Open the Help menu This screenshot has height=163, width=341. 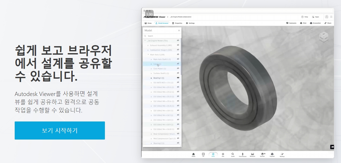coord(305,17)
